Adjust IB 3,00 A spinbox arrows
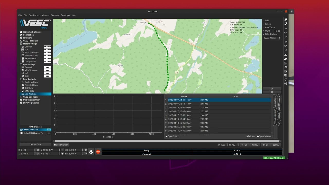The width and height of the screenshot is (329, 185). [83, 150]
